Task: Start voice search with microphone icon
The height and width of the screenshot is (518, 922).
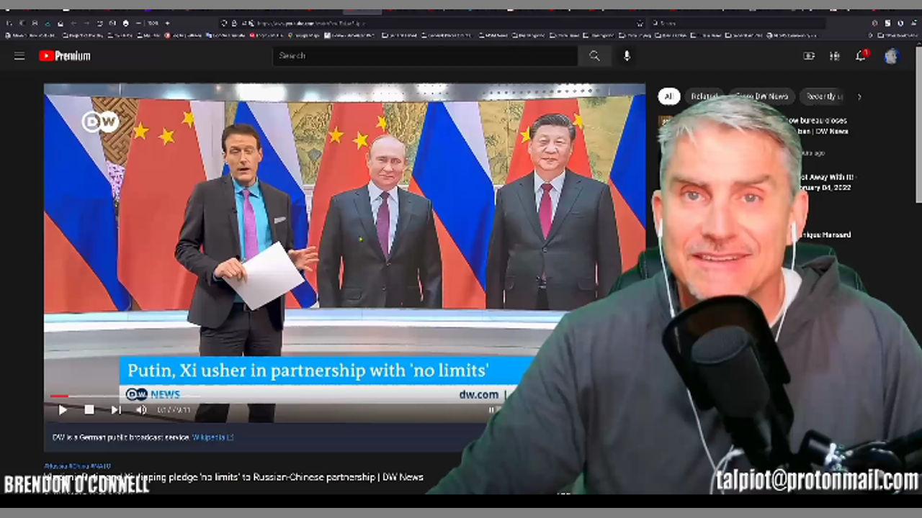Action: click(x=627, y=56)
